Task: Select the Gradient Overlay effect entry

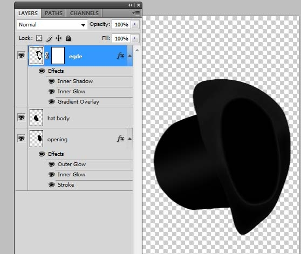Action: pos(78,102)
